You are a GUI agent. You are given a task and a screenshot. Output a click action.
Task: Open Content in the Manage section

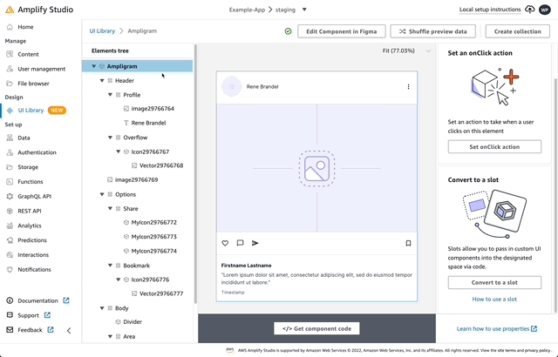pyautogui.click(x=28, y=54)
